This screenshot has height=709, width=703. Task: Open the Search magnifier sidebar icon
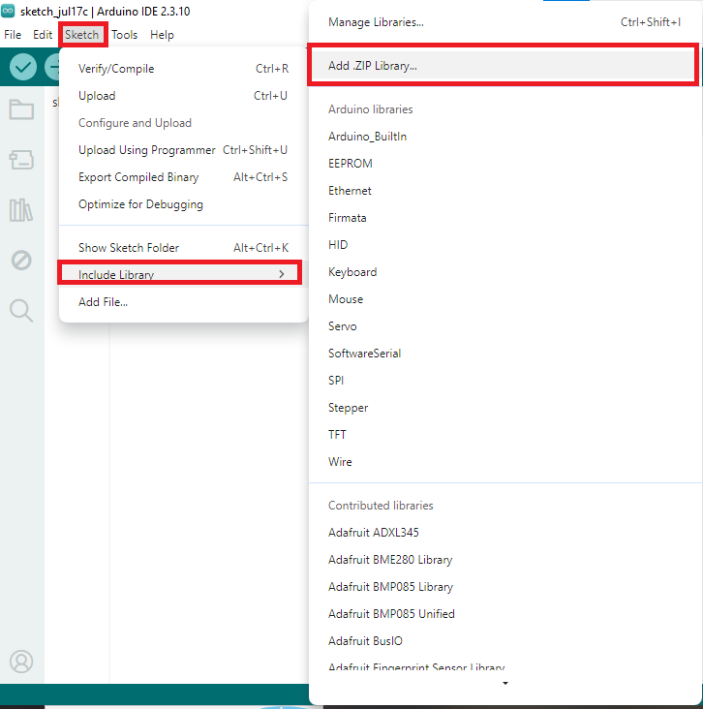(21, 311)
